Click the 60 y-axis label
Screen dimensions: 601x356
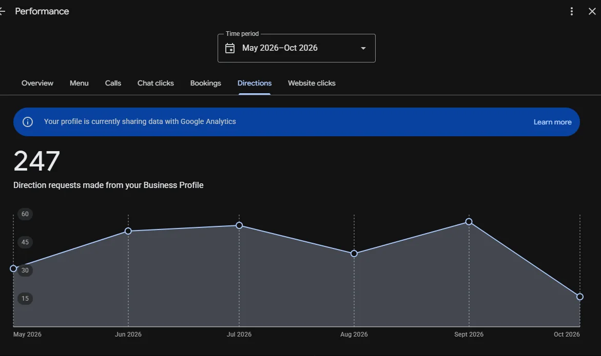(25, 214)
